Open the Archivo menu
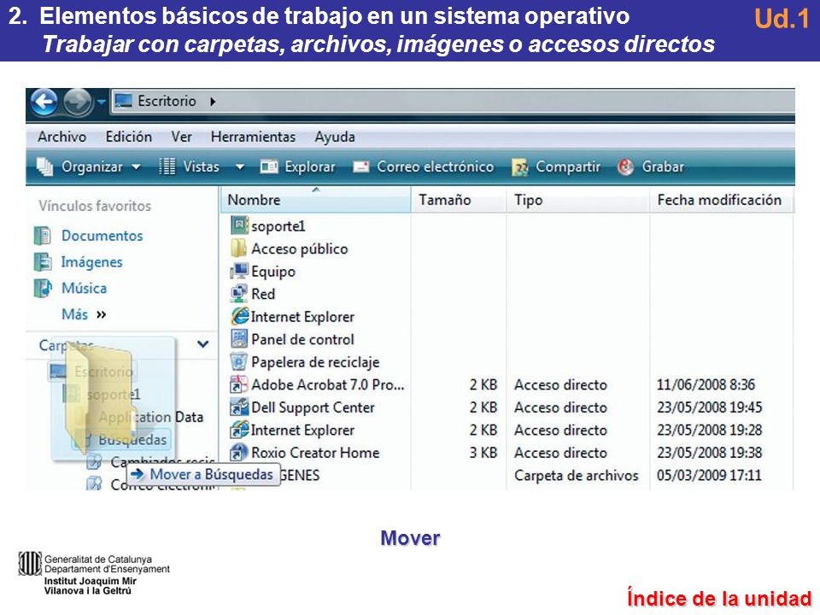 tap(61, 137)
